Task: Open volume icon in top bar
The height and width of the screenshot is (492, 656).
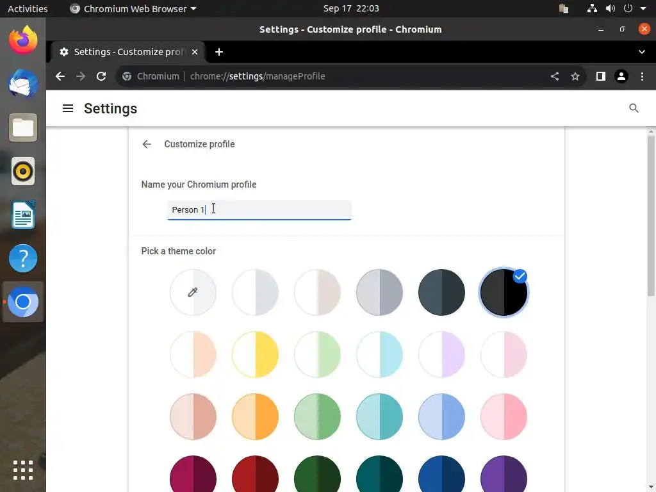Action: tap(611, 8)
